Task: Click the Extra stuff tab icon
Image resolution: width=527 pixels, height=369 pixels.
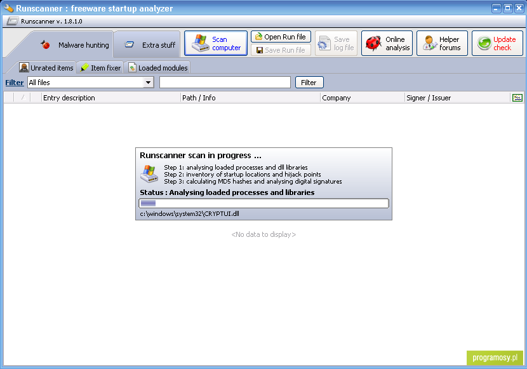Action: point(130,44)
